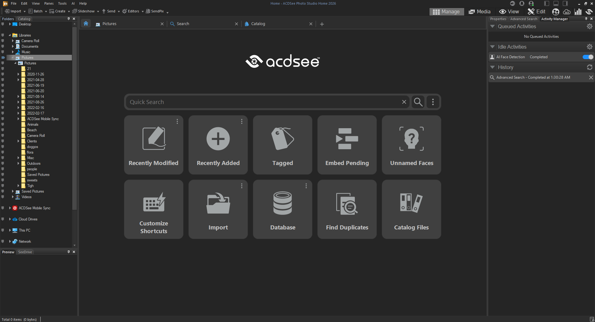Switch to Media mode
The width and height of the screenshot is (595, 322).
(x=479, y=11)
